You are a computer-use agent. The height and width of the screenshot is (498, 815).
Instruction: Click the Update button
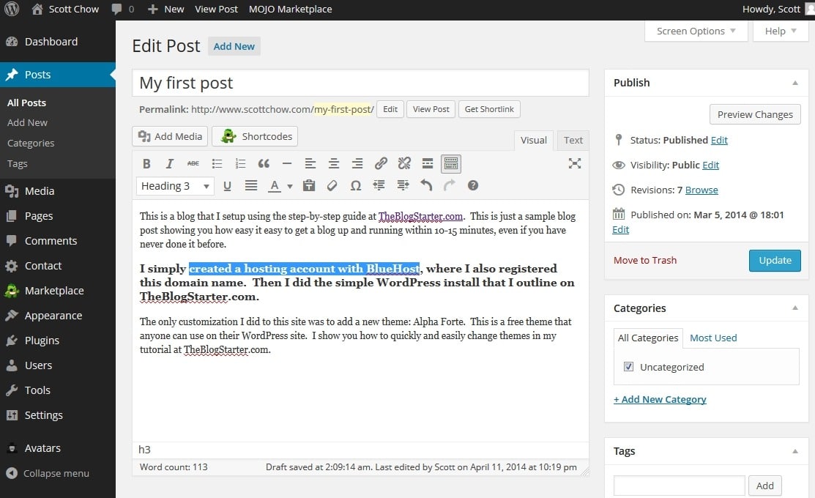pyautogui.click(x=775, y=260)
